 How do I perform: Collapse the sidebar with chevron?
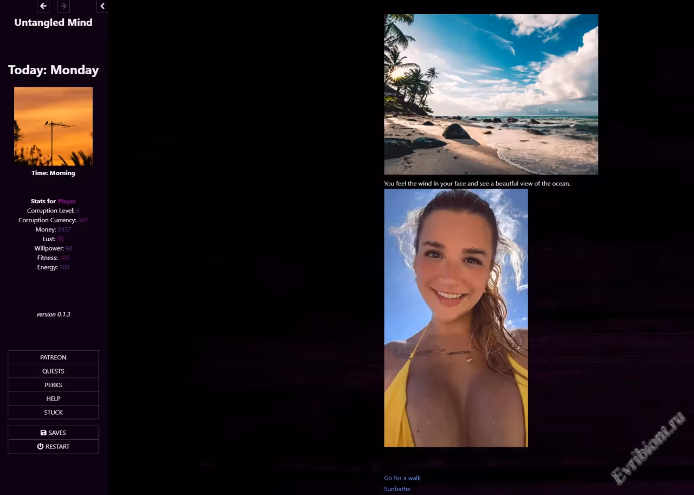coord(102,6)
